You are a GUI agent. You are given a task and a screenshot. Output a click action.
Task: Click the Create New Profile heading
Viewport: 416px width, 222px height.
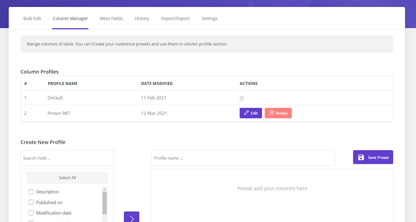click(x=43, y=142)
